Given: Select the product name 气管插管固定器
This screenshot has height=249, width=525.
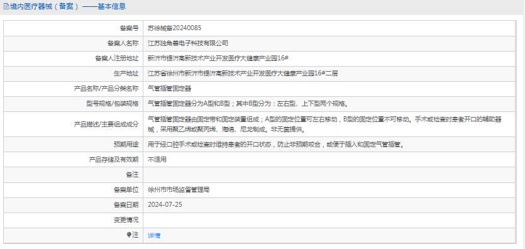Looking at the screenshot, I should (169, 89).
